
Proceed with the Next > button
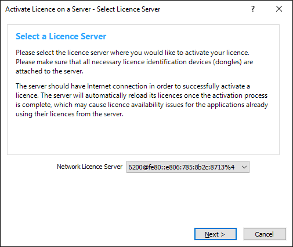[215, 234]
